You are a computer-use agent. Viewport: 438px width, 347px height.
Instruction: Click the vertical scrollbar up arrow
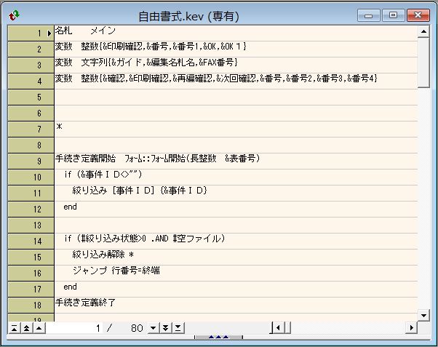coord(424,33)
